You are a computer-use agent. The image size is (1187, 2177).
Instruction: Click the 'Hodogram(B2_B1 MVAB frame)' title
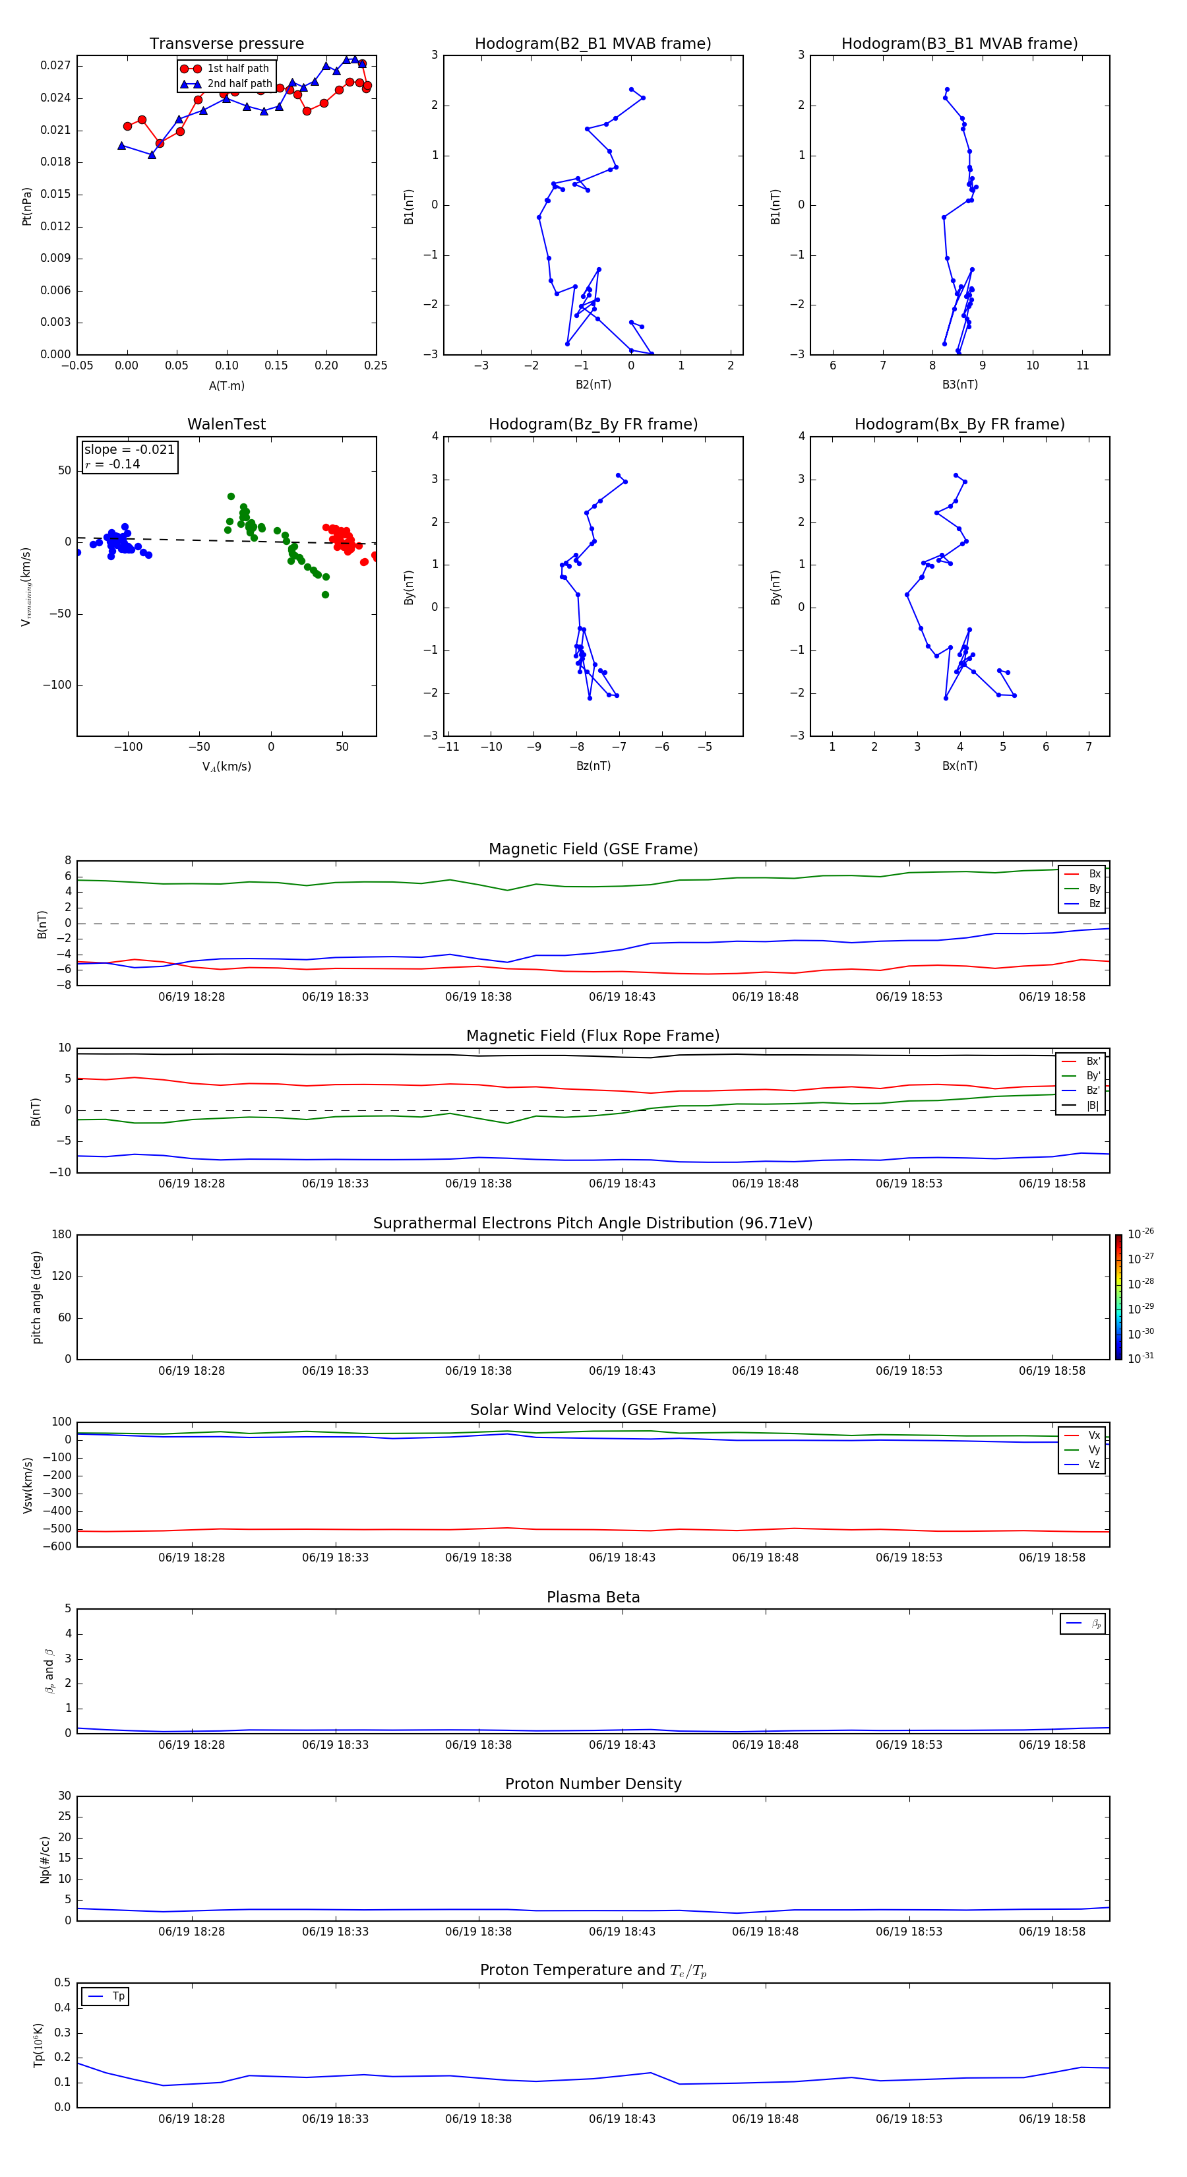tap(593, 44)
